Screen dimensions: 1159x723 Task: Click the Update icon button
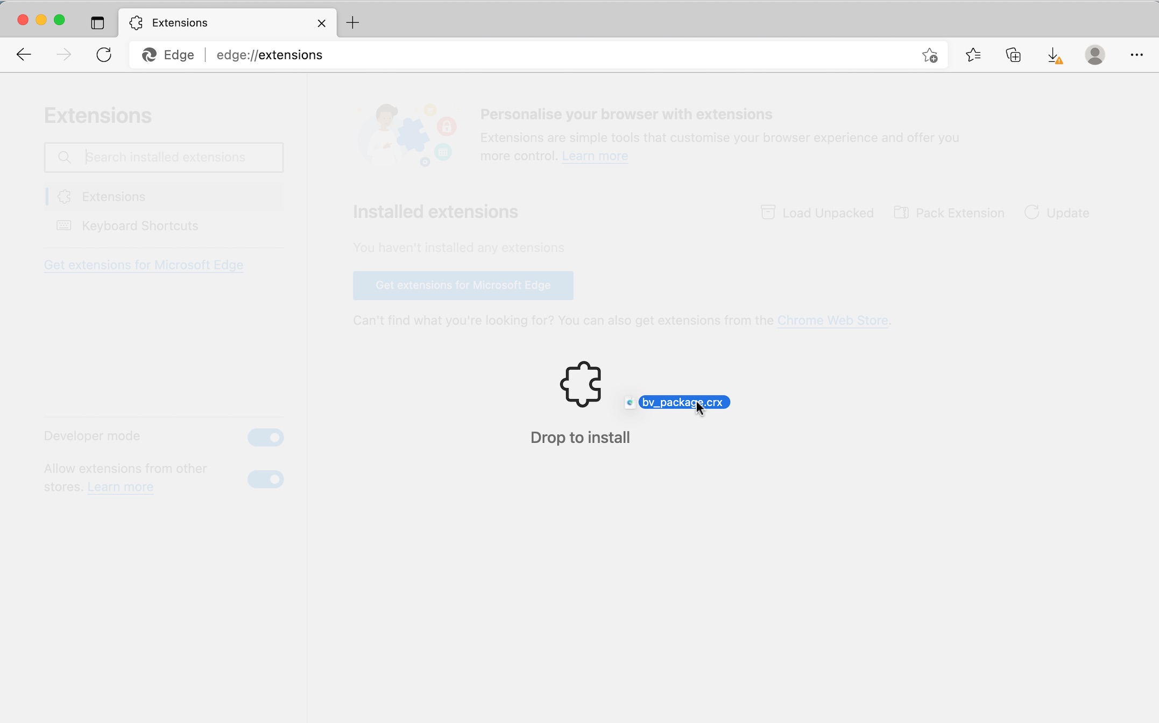coord(1031,212)
